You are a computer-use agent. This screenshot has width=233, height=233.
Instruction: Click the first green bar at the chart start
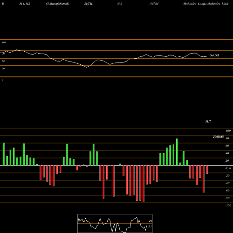coord(4,154)
